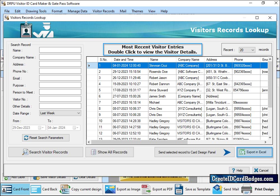This screenshot has width=280, height=196.
Task: Click Show All Records button
Action: point(109,152)
